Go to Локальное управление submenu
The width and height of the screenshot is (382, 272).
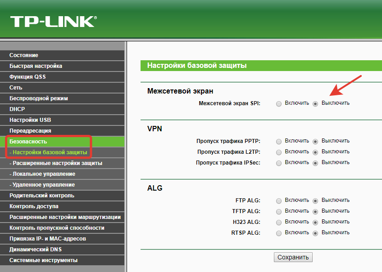42,174
